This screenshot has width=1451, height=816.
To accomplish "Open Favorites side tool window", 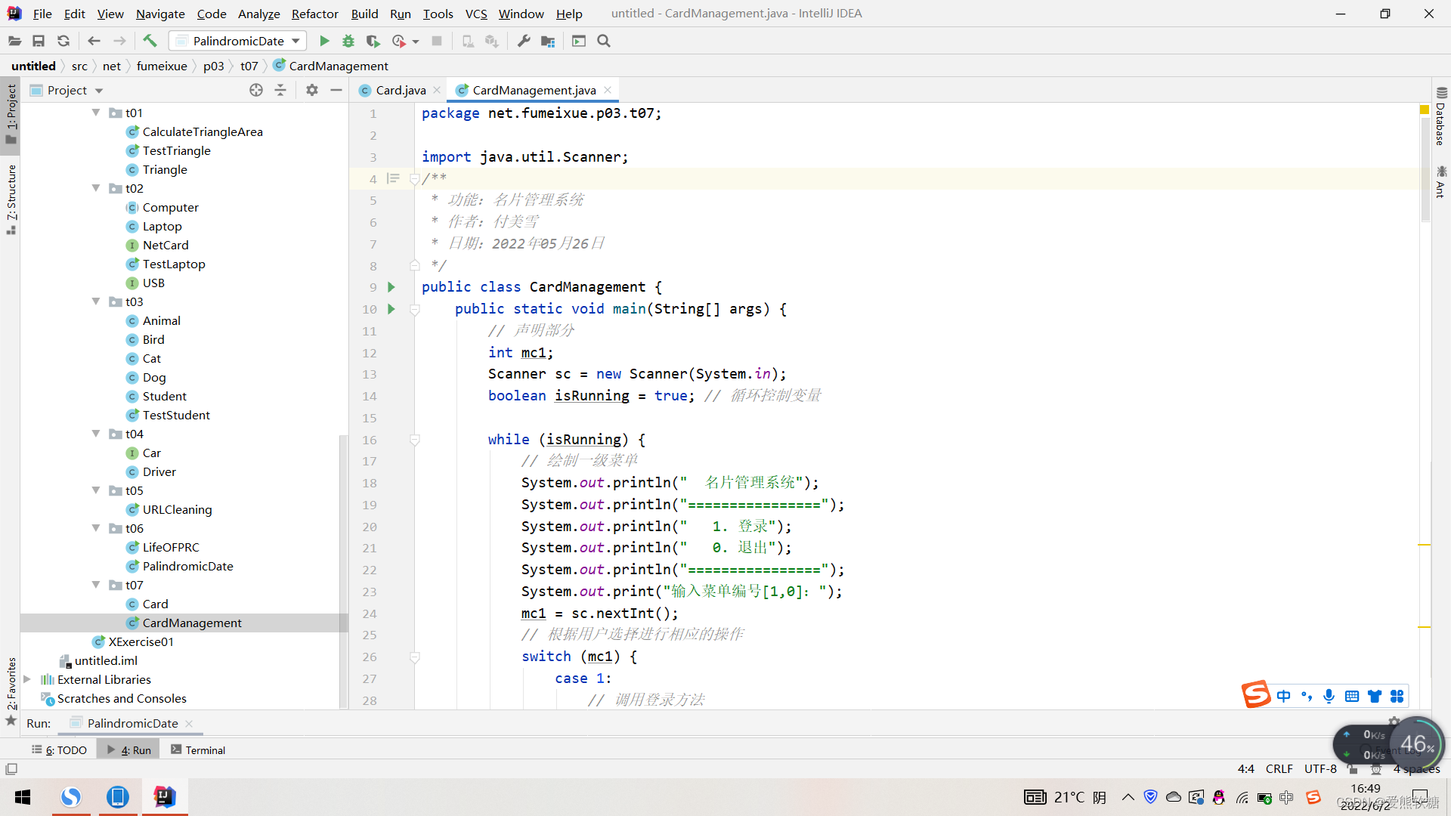I will point(11,691).
